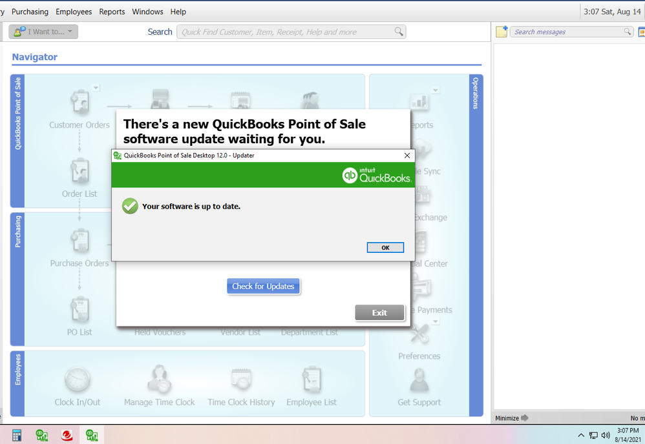Click the search magnifier icon in Quick Find
645x444 pixels.
(399, 32)
